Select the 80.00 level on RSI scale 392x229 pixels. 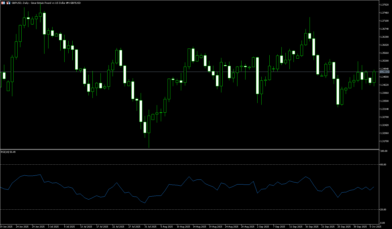click(383, 165)
